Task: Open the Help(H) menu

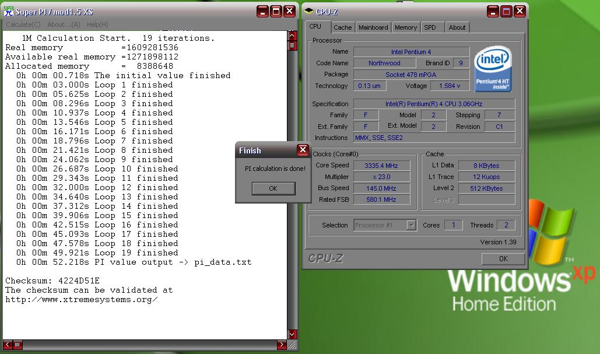Action: pos(97,24)
